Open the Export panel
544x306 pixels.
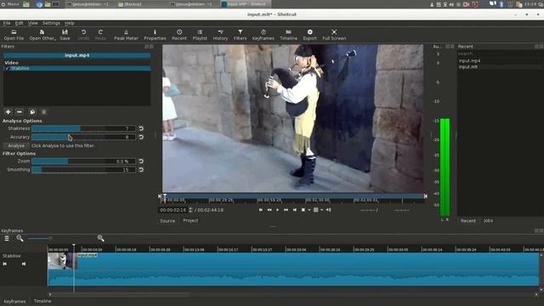(309, 35)
